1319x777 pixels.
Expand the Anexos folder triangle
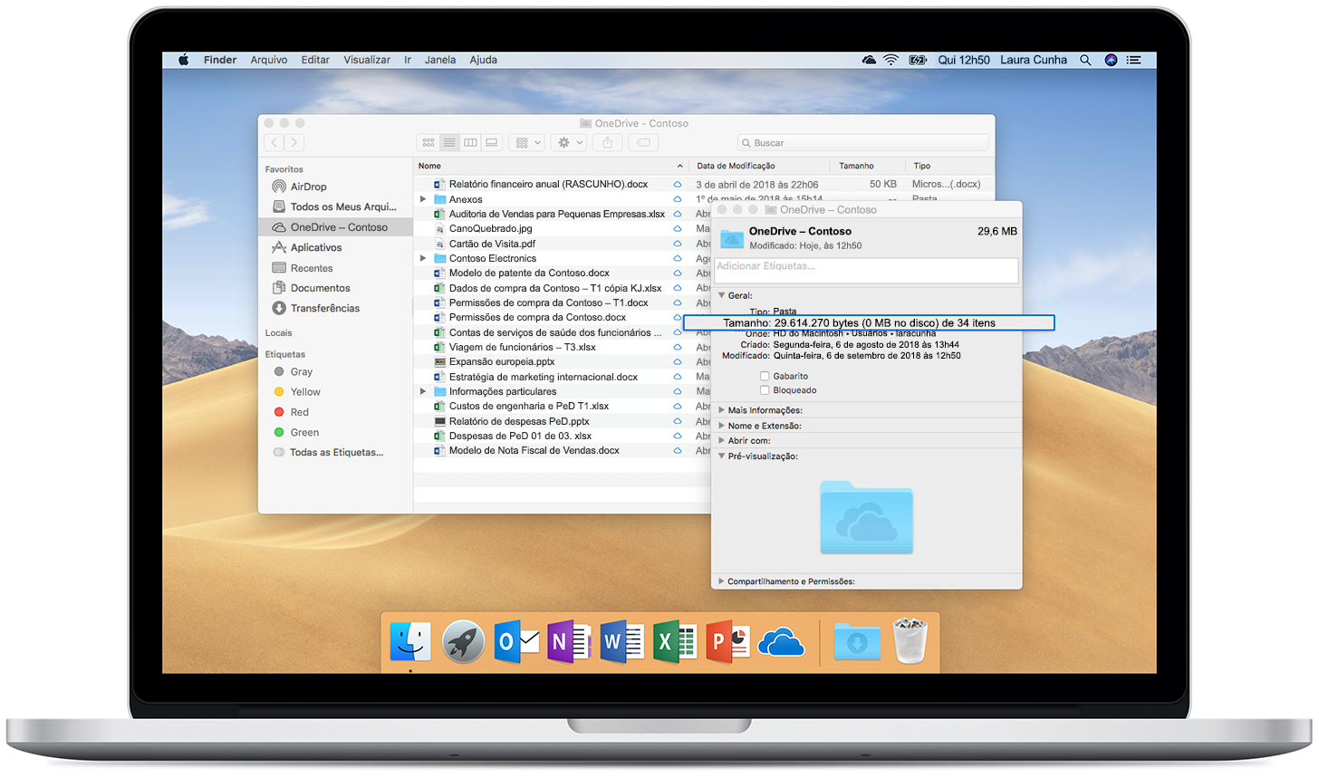click(x=423, y=199)
